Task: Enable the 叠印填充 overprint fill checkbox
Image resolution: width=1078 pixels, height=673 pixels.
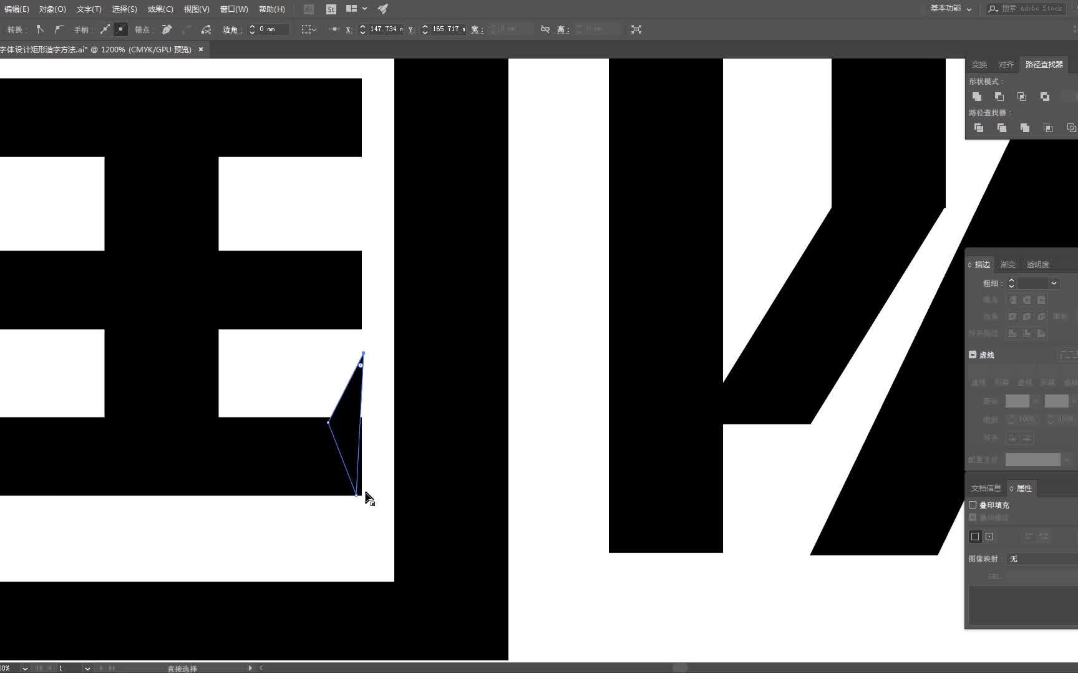Action: (973, 505)
